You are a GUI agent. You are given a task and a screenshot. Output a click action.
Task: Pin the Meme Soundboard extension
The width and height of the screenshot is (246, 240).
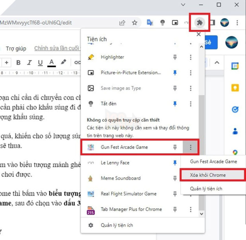click(175, 178)
